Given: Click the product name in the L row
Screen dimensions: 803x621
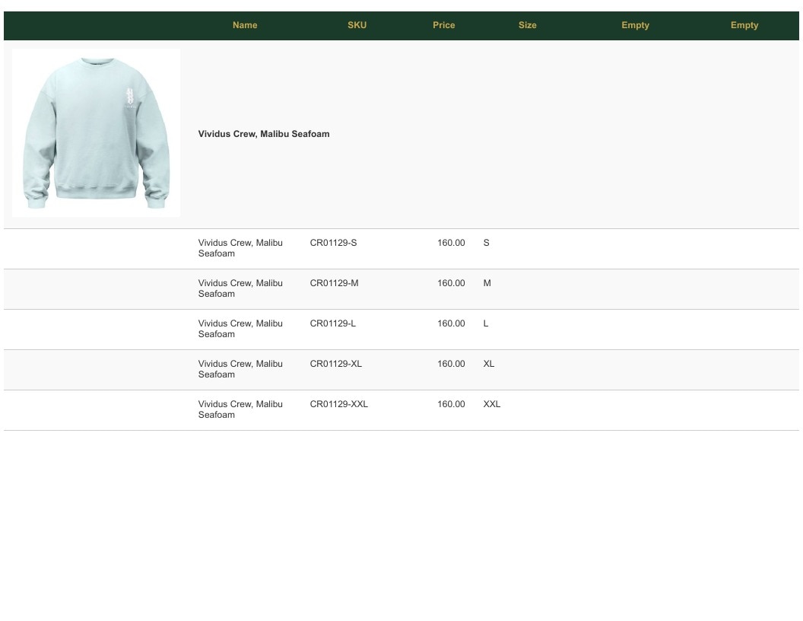Looking at the screenshot, I should (240, 329).
